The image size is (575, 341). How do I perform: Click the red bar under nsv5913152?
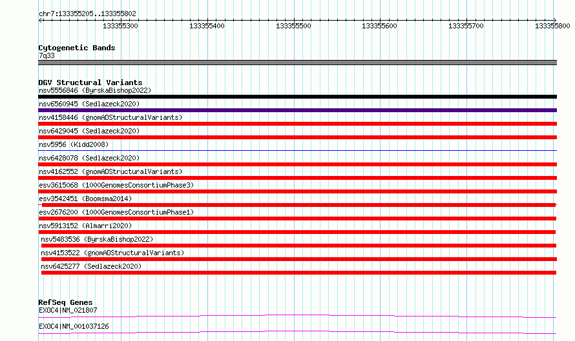297,232
